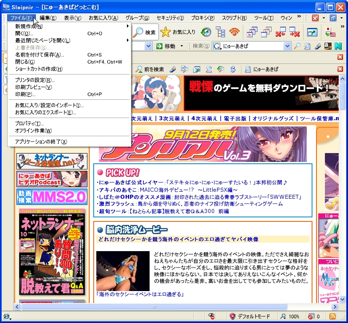This screenshot has height=323, width=348.
Task: Expand the 新規作成 submenu
Action: point(69,26)
